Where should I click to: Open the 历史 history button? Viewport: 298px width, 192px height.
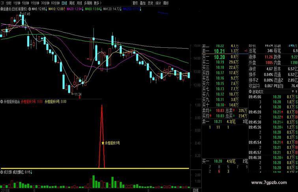coord(151,3)
